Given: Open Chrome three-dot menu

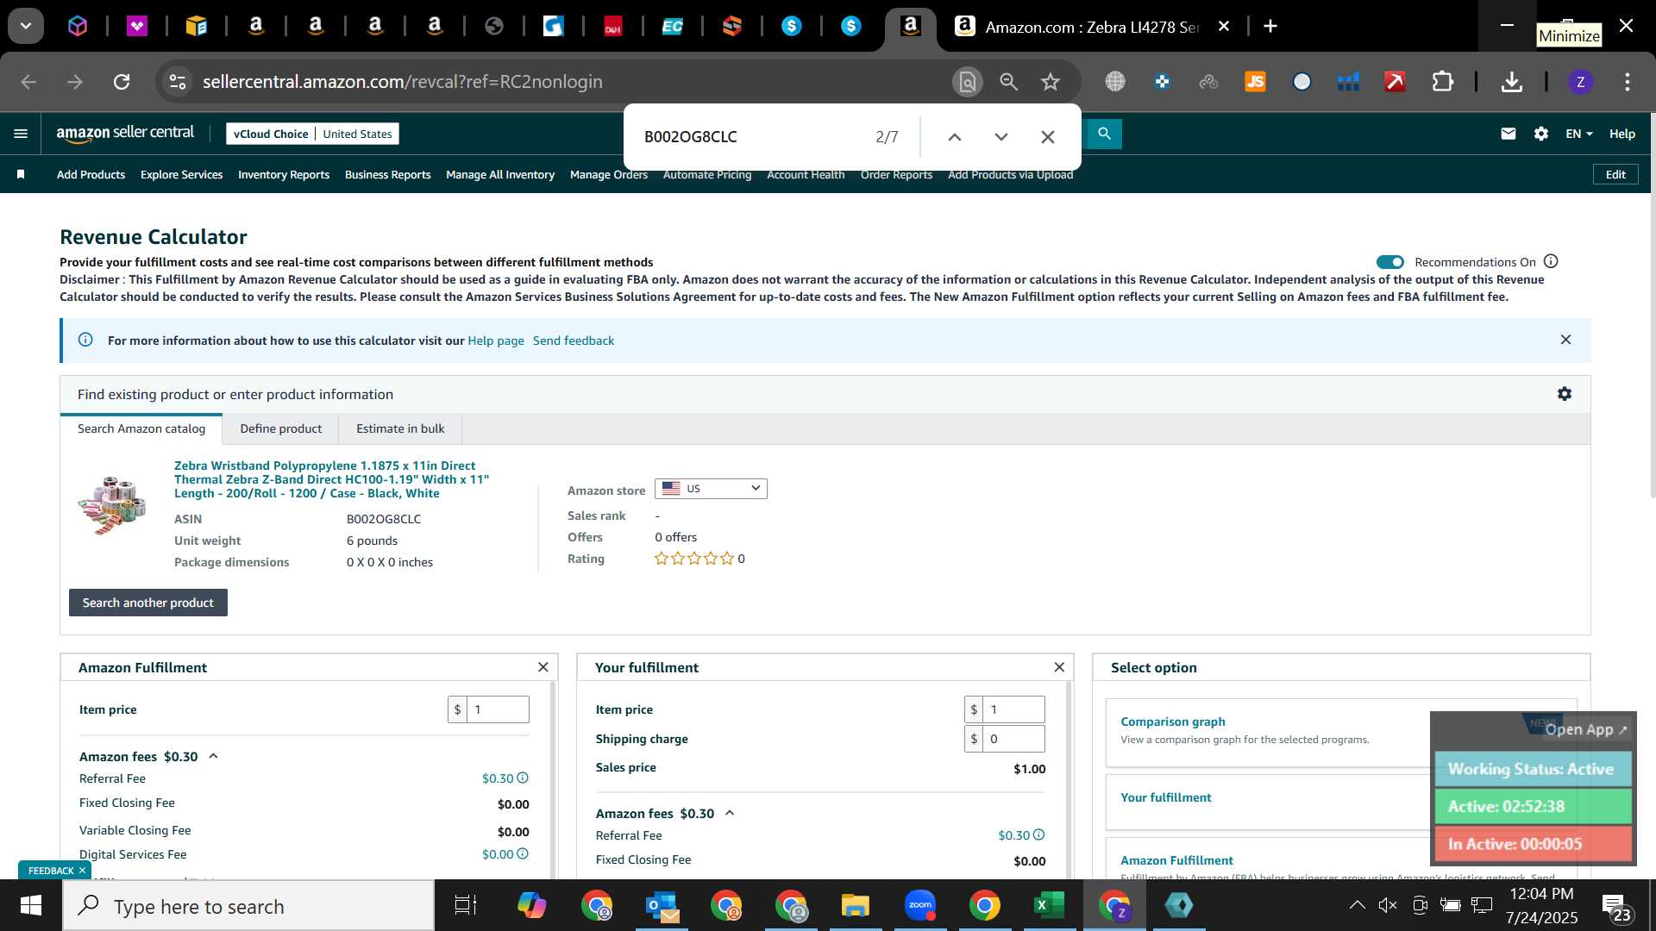Looking at the screenshot, I should coord(1627,82).
